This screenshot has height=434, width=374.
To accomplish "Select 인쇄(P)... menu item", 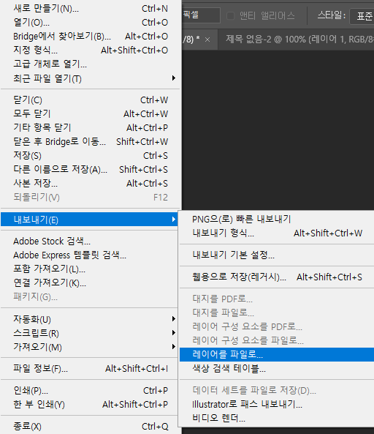I will click(x=89, y=391).
